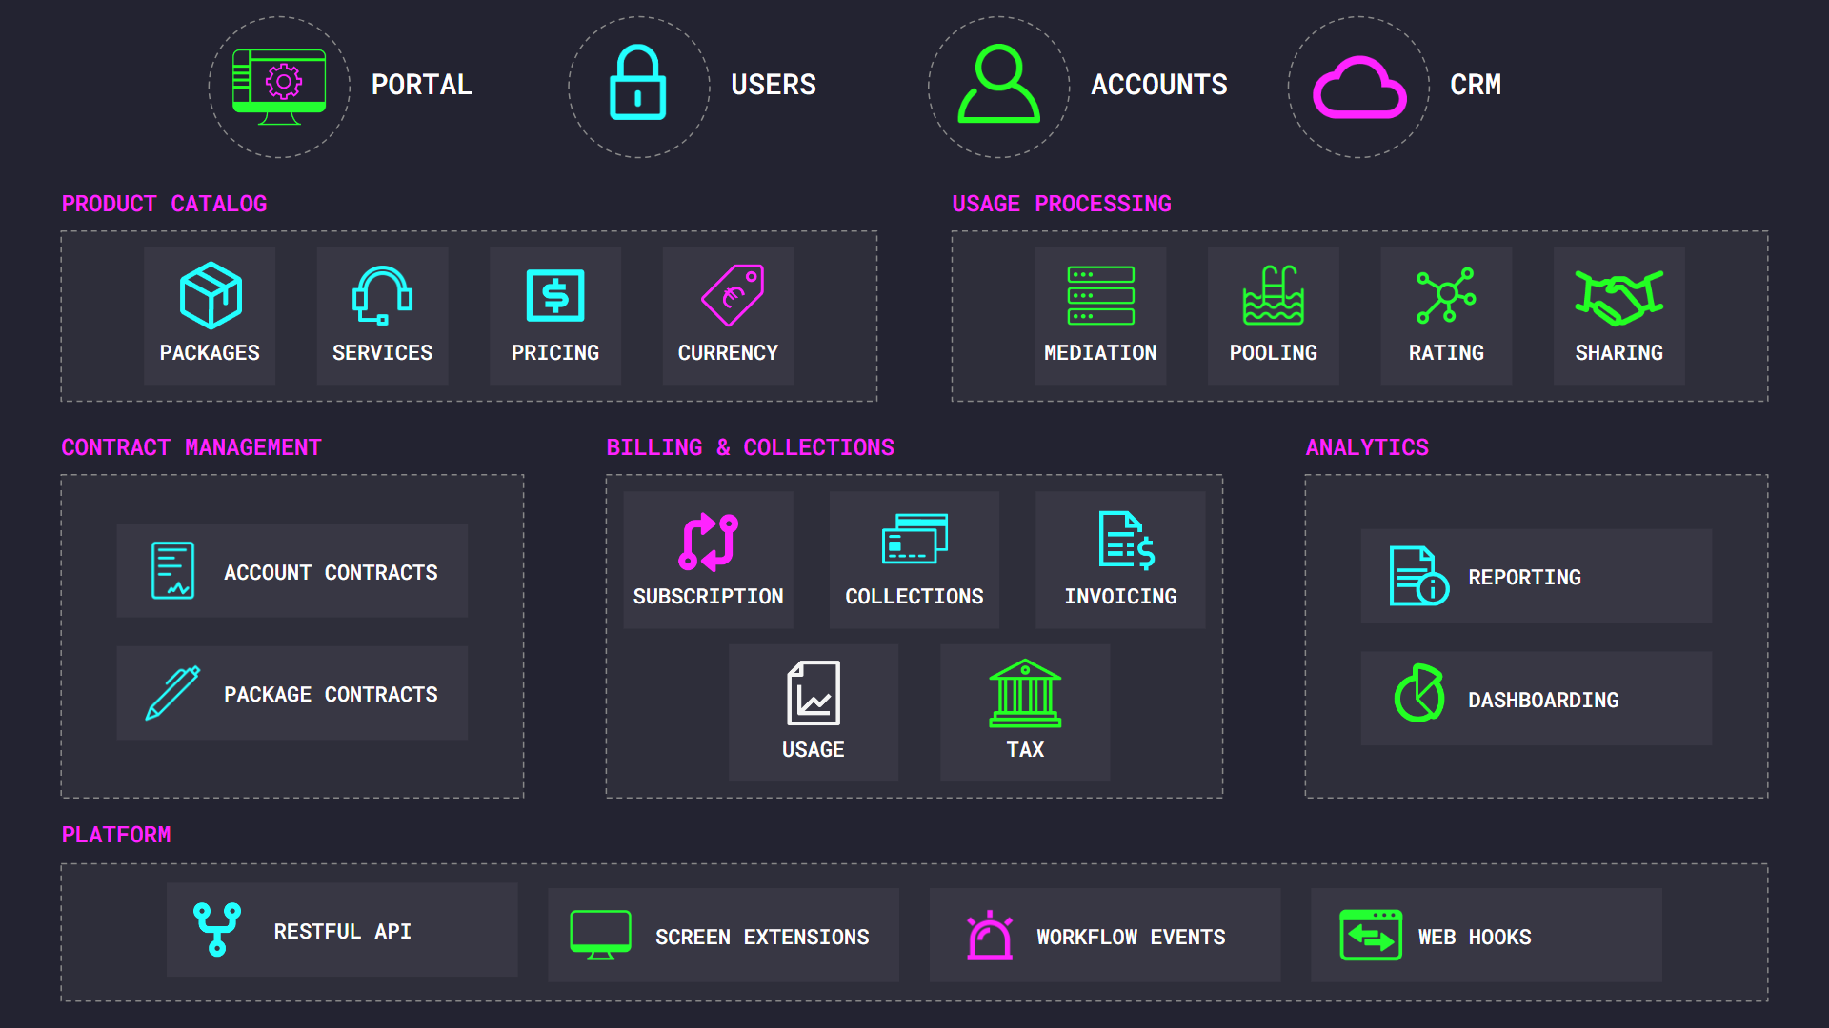Click the Currency euro tag icon
Screen dimensions: 1829x1028
point(732,295)
